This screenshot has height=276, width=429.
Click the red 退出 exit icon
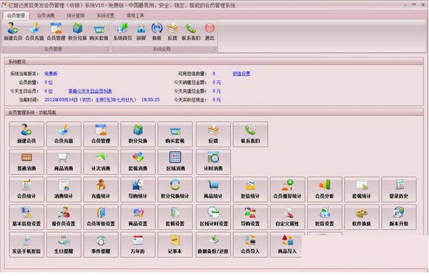click(209, 31)
